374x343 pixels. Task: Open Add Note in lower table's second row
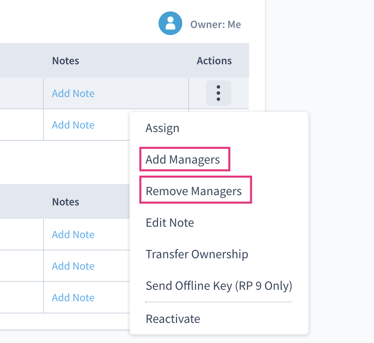click(73, 266)
